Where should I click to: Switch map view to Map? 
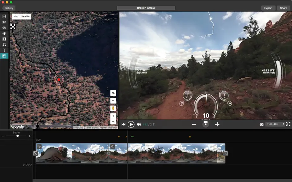pyautogui.click(x=16, y=16)
